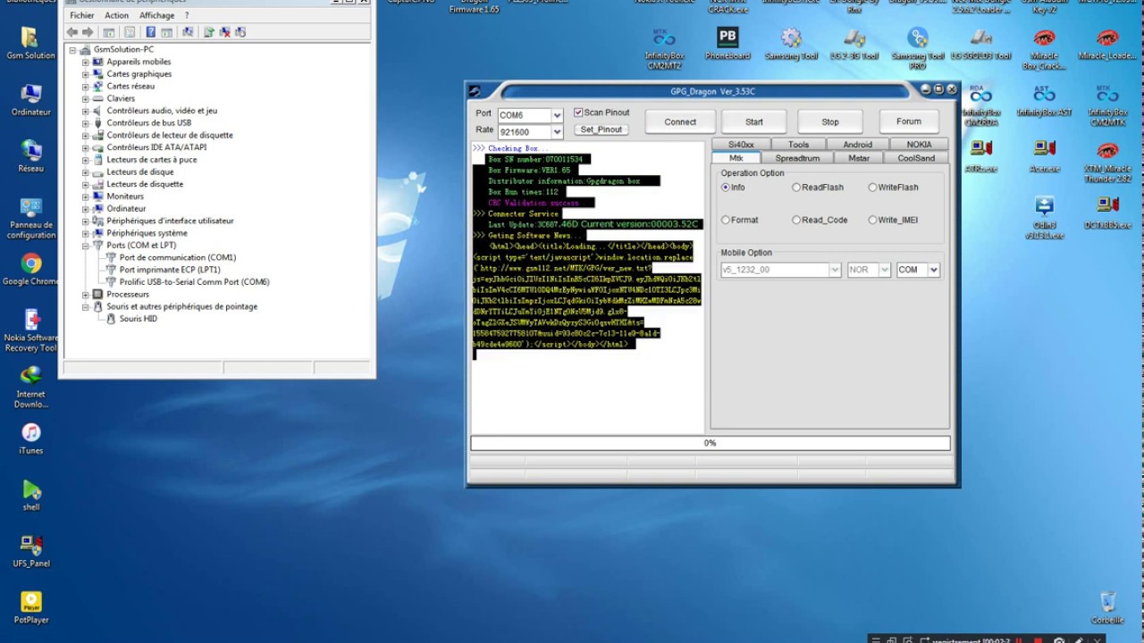Switch to the NOKIA tab
The height and width of the screenshot is (643, 1144).
pos(918,145)
